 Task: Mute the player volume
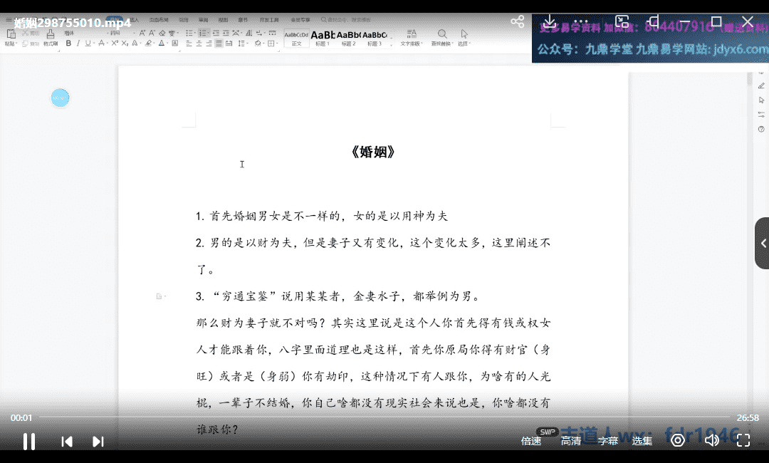[711, 440]
